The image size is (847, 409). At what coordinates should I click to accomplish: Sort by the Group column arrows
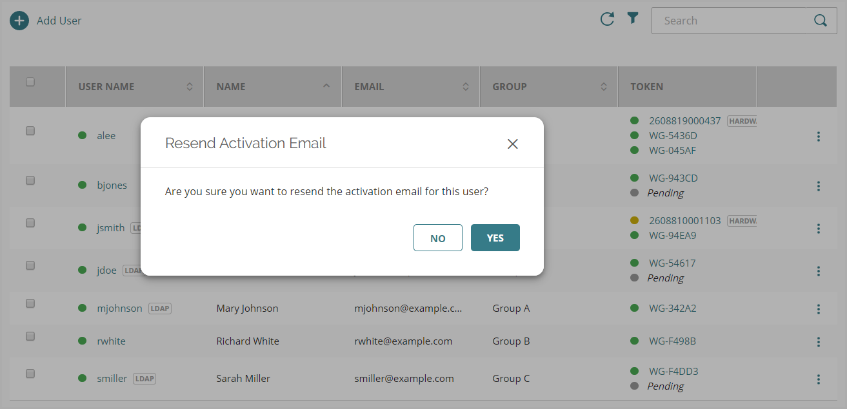point(604,87)
